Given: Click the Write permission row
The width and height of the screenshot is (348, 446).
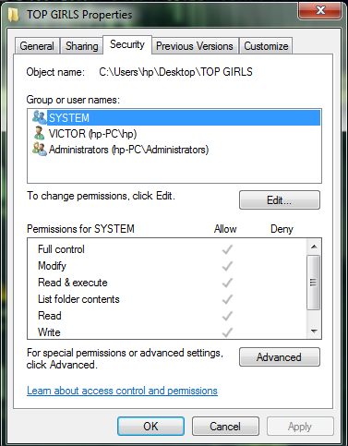Looking at the screenshot, I should [167, 331].
